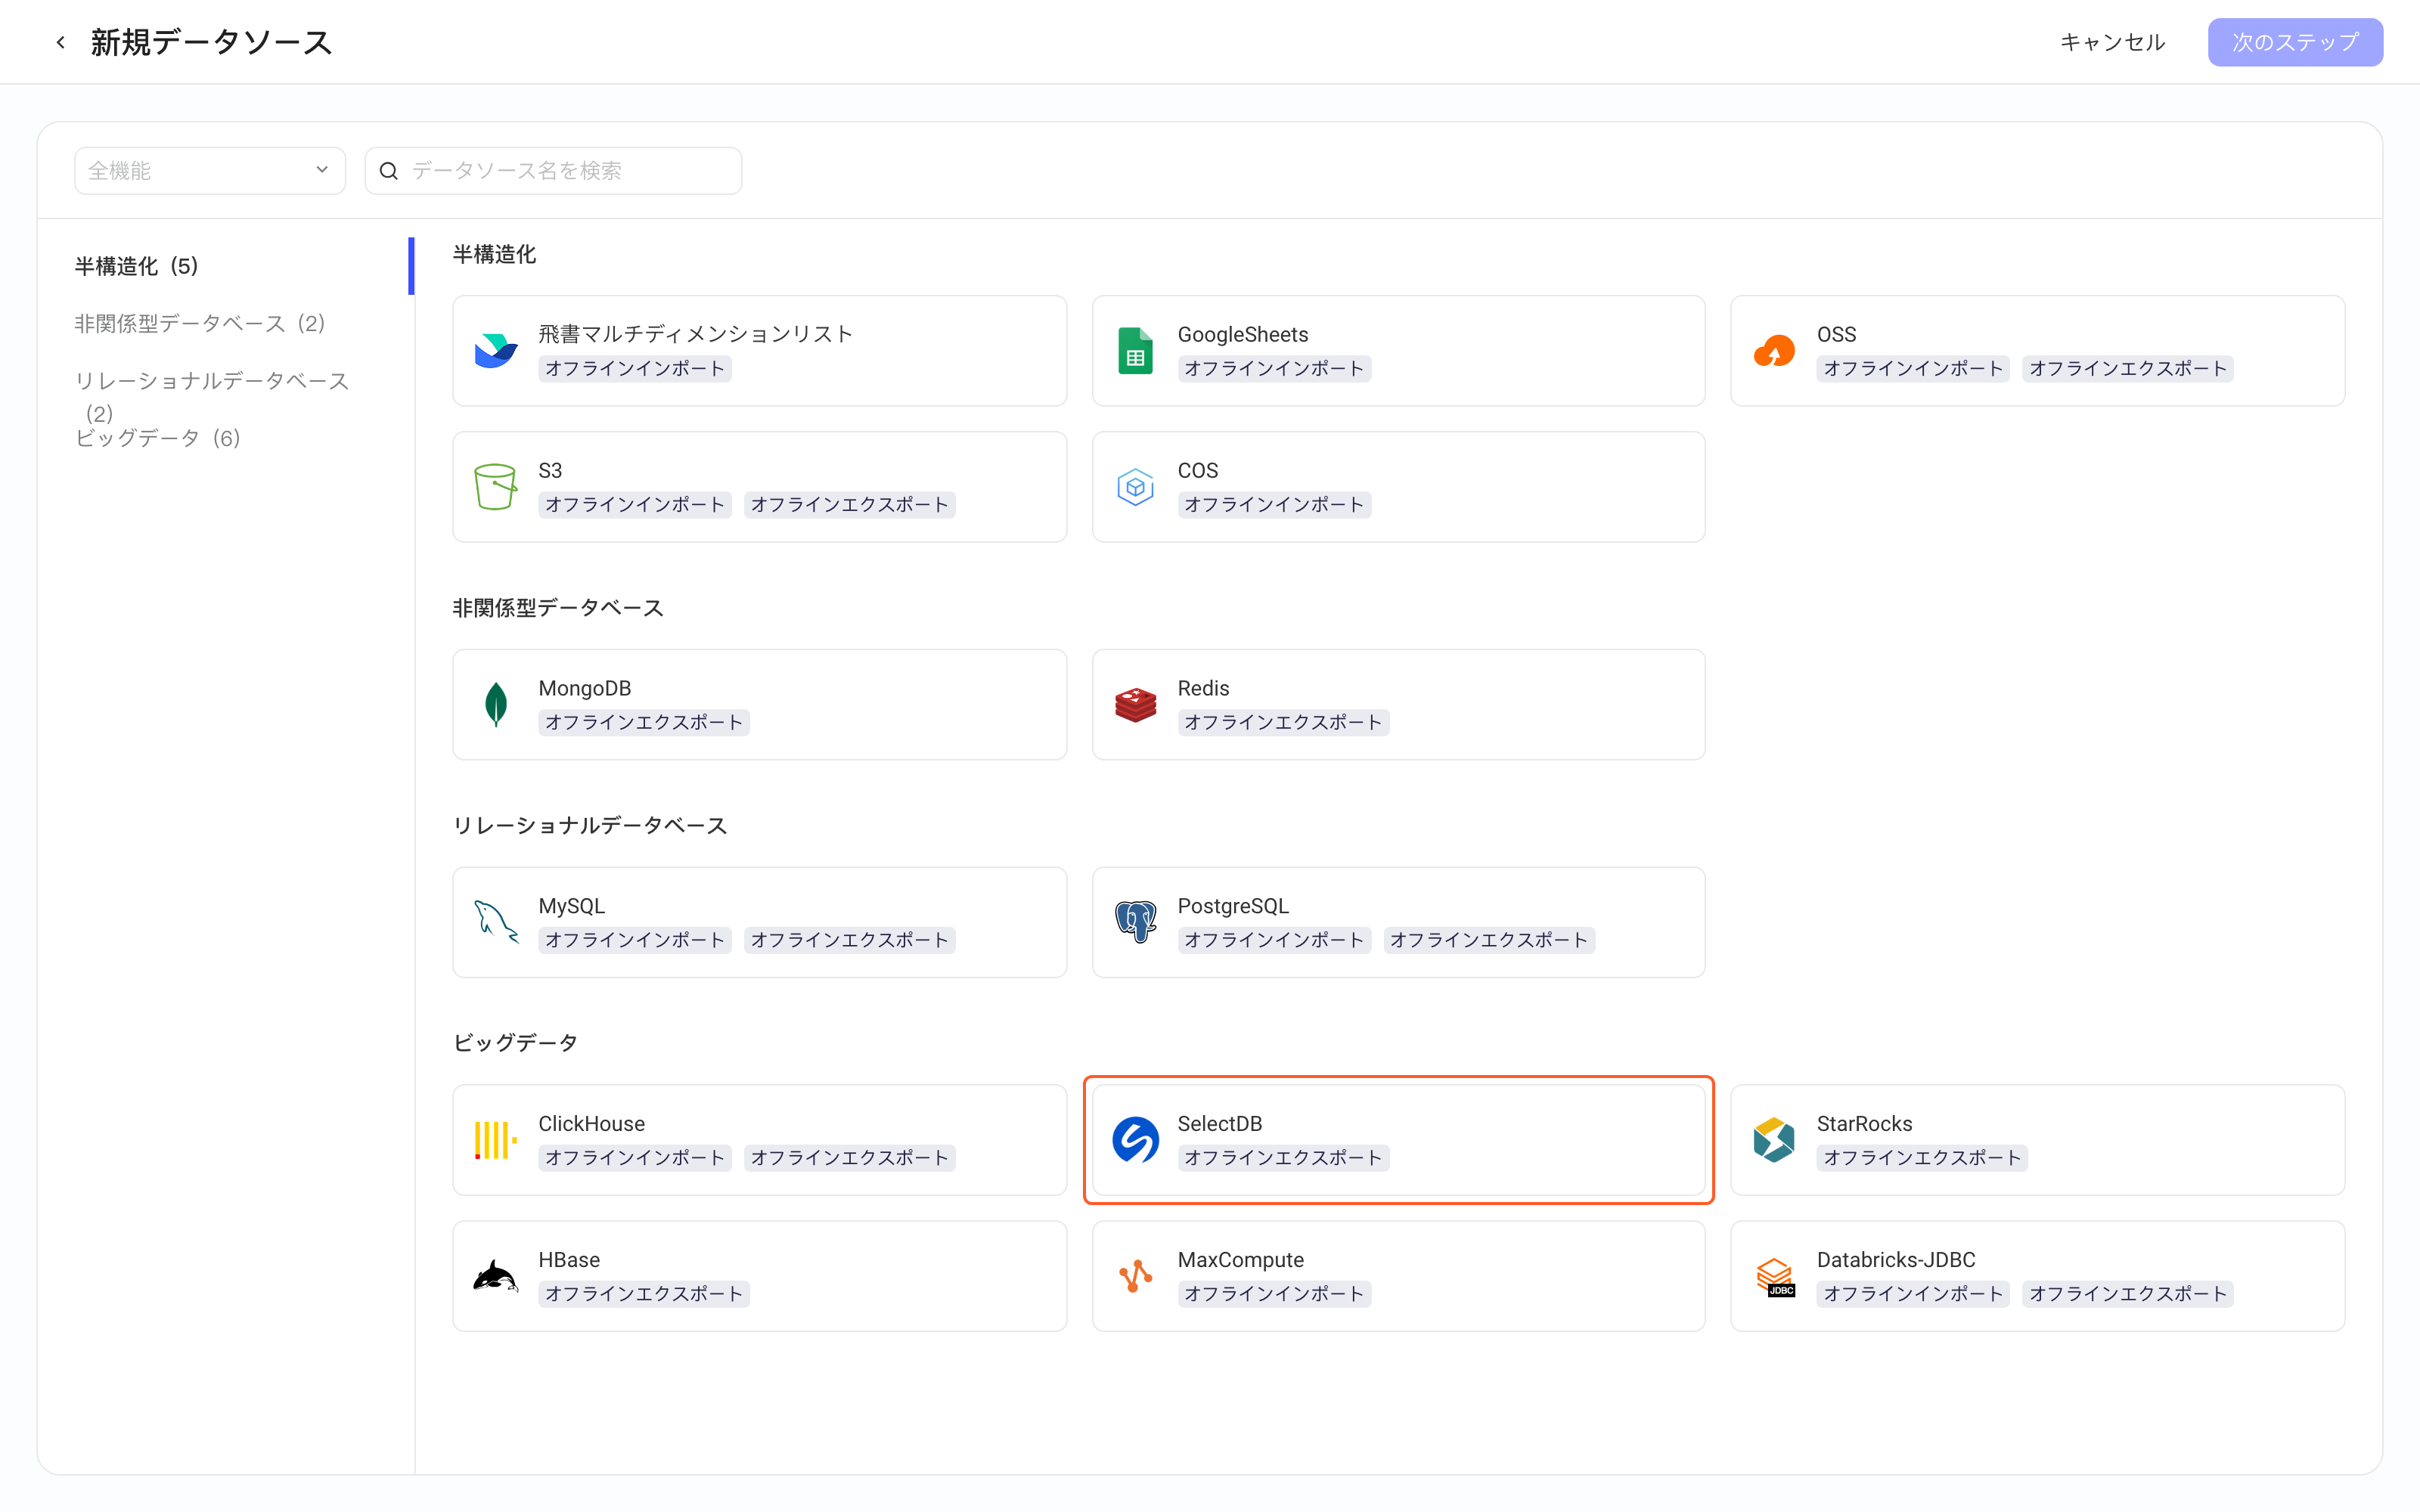Viewport: 2420px width, 1512px height.
Task: Click the COS blue hexagon icon
Action: 1135,487
